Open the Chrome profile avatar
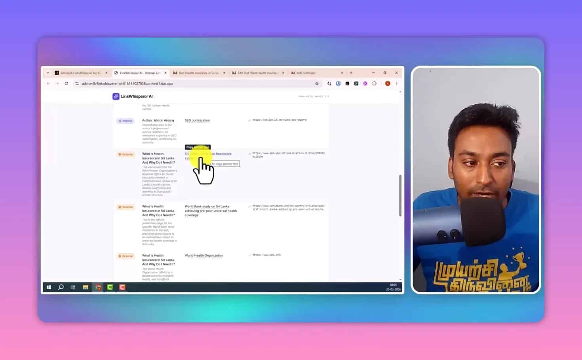Viewport: 582px width, 360px height. [388, 83]
